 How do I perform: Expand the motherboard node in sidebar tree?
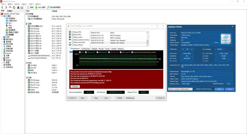[2, 37]
